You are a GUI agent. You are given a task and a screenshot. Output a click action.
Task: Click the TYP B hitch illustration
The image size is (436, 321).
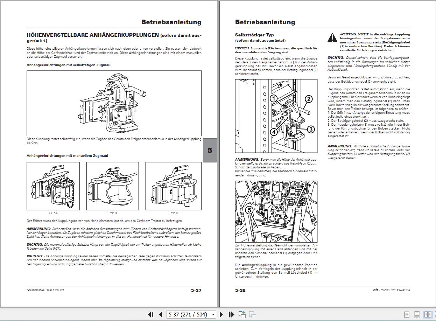coord(113,186)
